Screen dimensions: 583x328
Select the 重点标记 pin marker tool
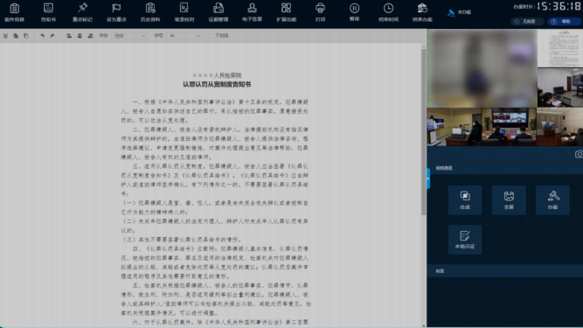82,12
